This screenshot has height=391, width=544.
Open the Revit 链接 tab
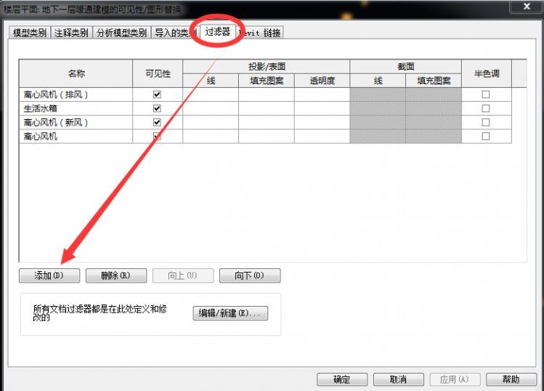click(x=260, y=33)
